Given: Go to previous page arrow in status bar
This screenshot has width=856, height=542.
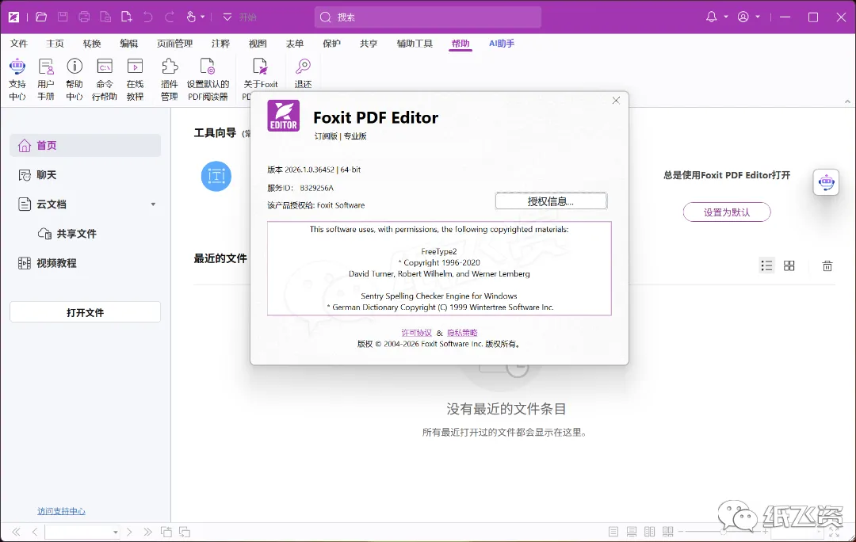Looking at the screenshot, I should point(35,532).
